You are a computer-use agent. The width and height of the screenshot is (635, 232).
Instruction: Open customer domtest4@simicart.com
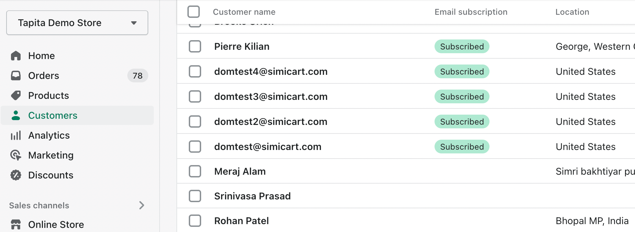click(270, 71)
